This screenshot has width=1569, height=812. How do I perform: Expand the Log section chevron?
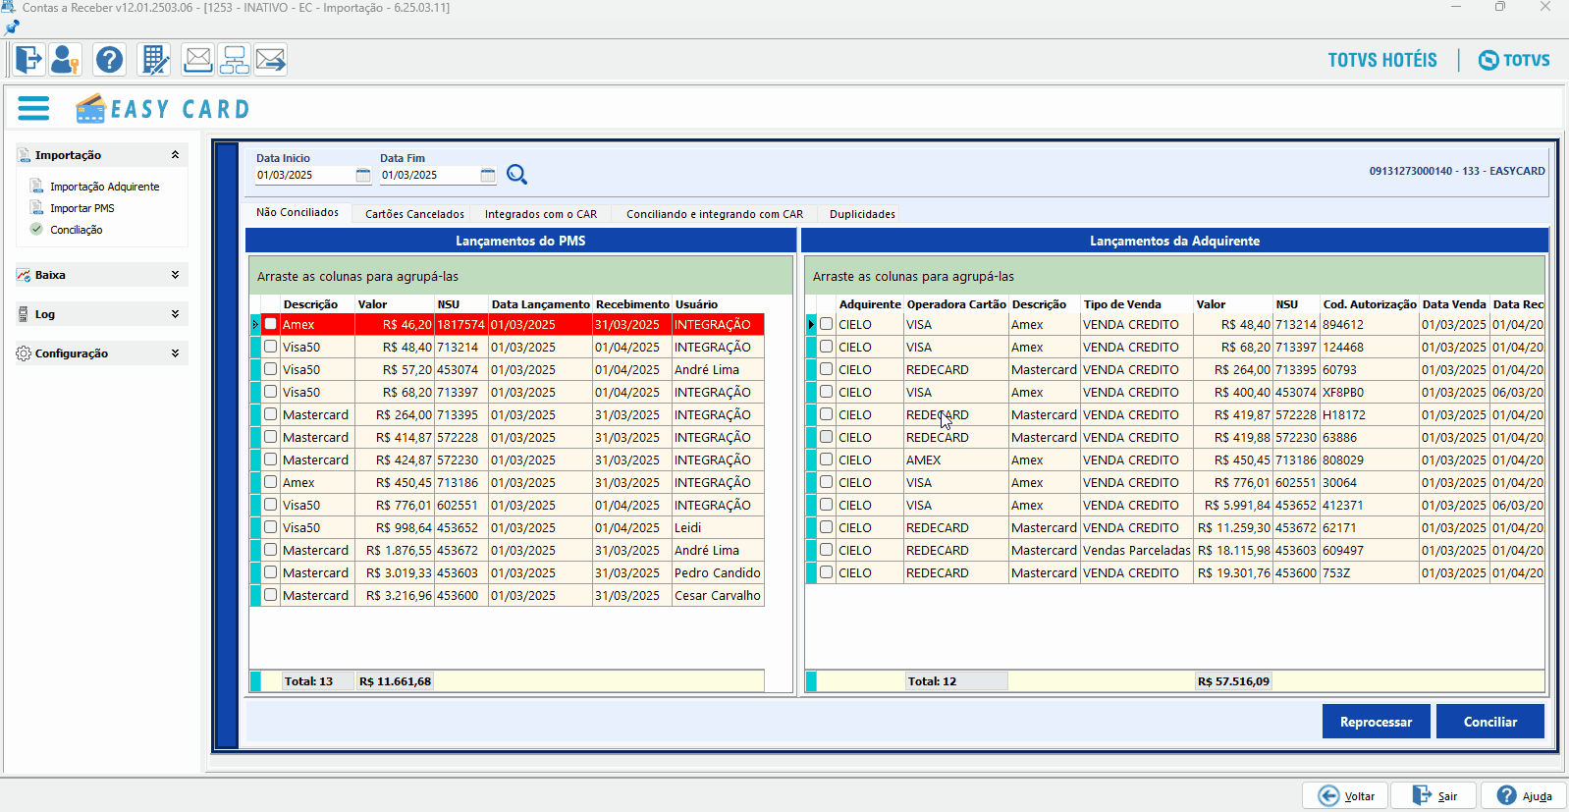tap(175, 314)
